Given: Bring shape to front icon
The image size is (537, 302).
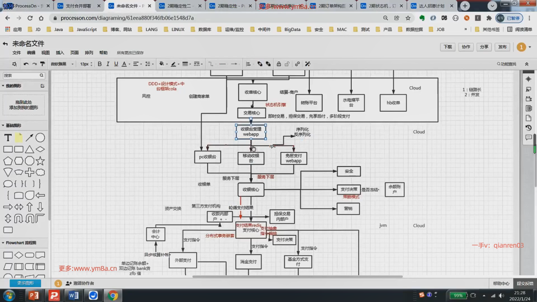Looking at the screenshot, I should tap(260, 64).
